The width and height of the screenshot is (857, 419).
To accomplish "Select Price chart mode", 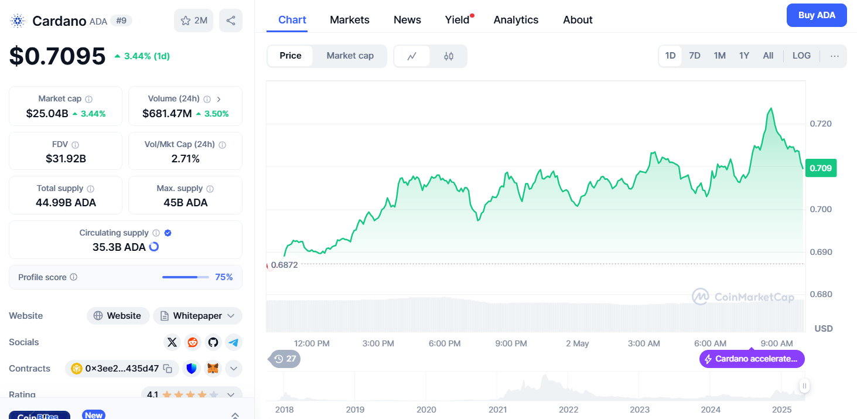I will tap(291, 56).
